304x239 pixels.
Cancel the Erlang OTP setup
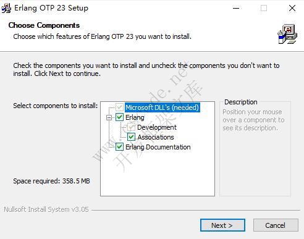pyautogui.click(x=276, y=225)
